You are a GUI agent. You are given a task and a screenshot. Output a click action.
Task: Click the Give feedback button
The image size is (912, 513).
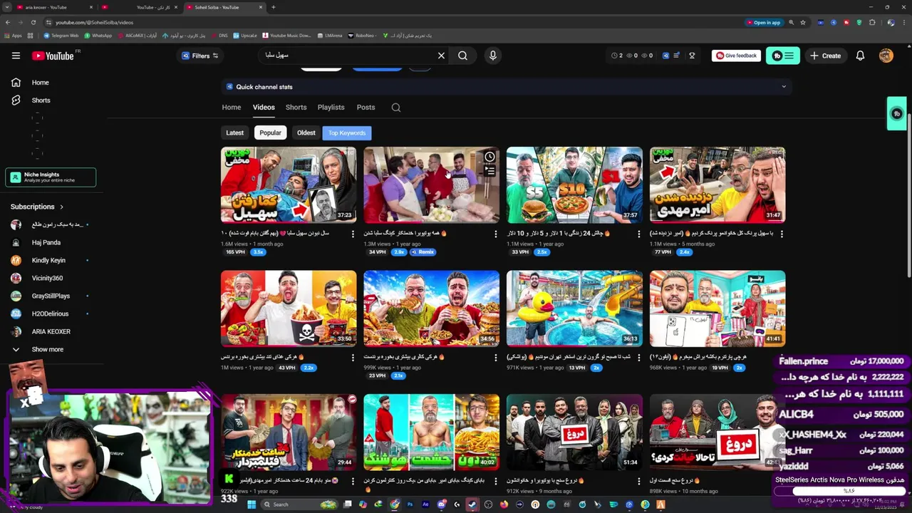pos(736,56)
